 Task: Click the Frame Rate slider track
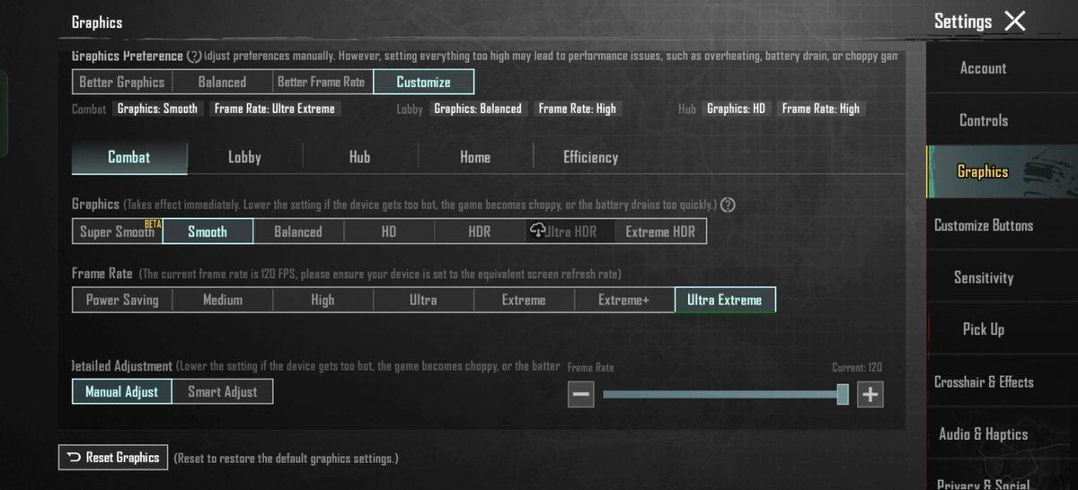pos(725,394)
